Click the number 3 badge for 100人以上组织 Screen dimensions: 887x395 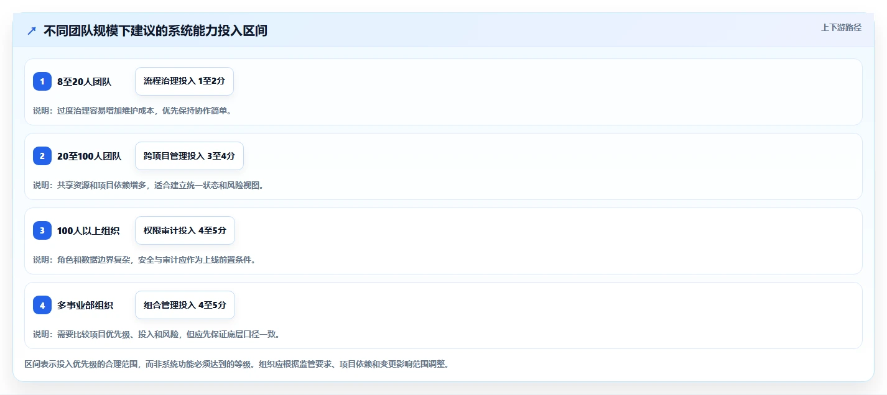click(42, 230)
